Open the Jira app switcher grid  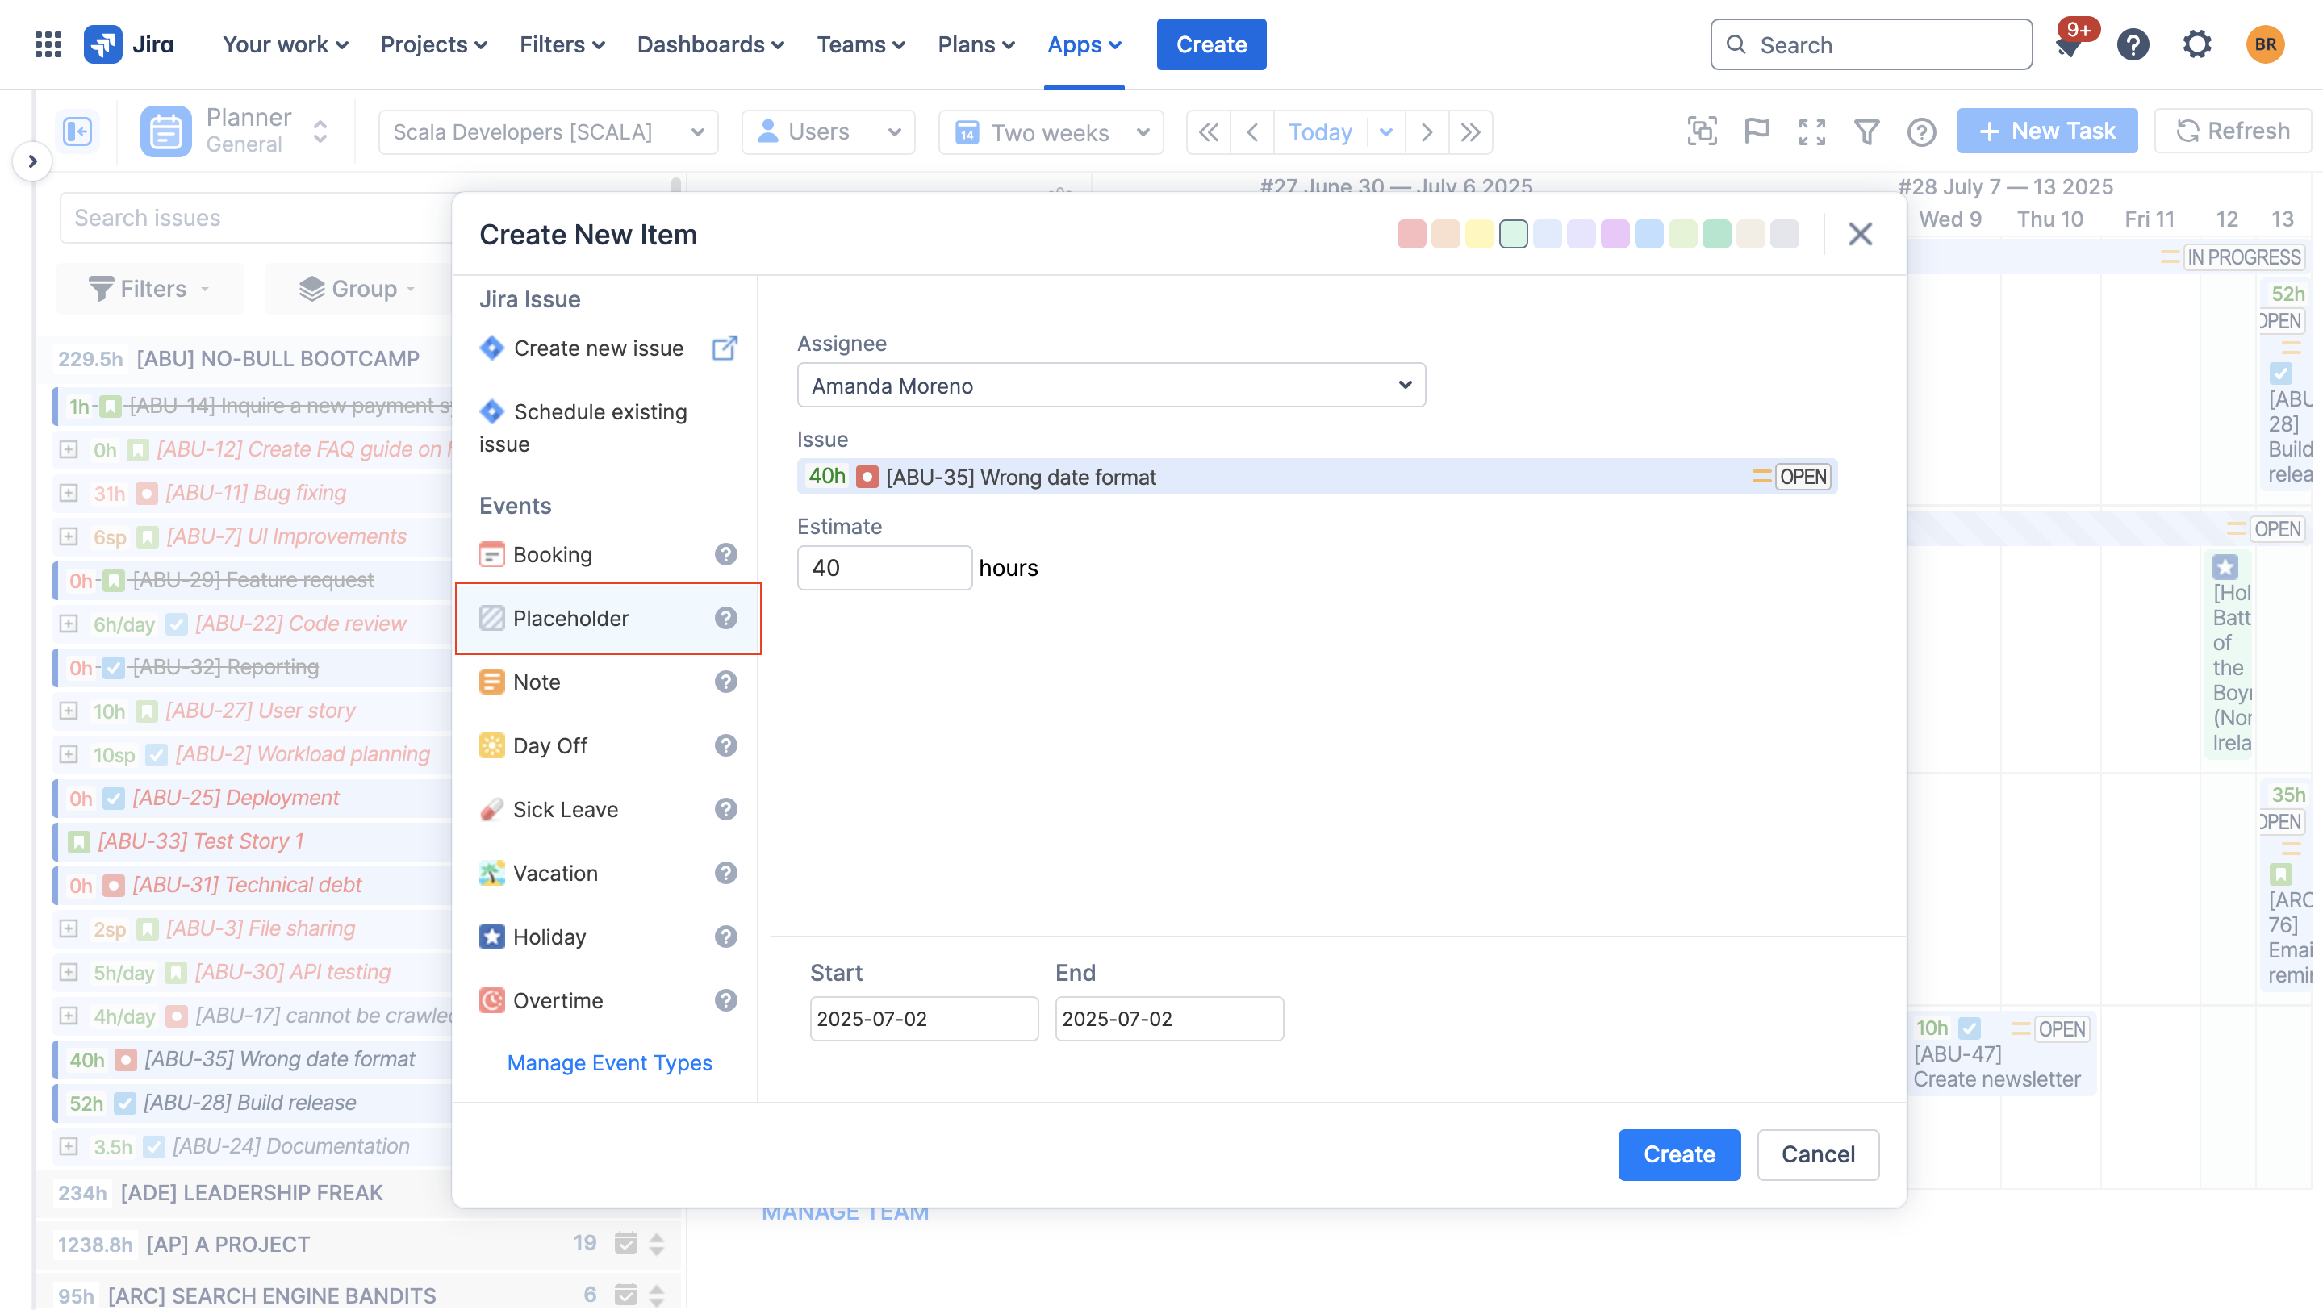tap(48, 44)
